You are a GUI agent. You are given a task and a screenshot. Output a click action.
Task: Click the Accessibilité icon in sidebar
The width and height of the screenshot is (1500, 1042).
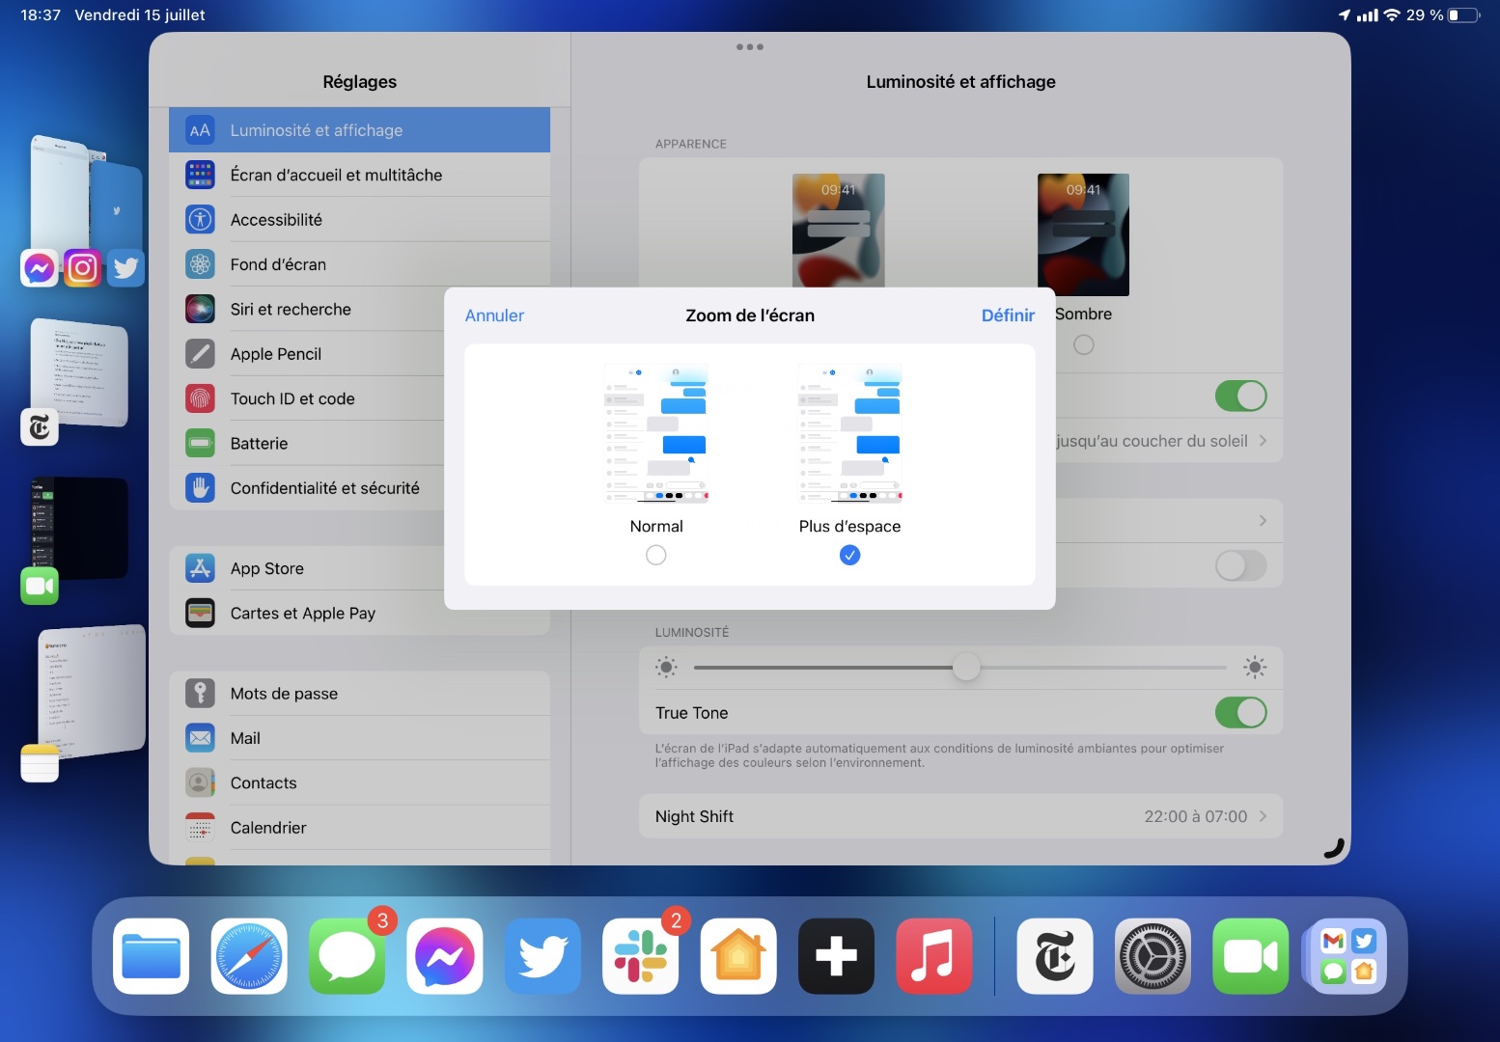click(x=200, y=219)
